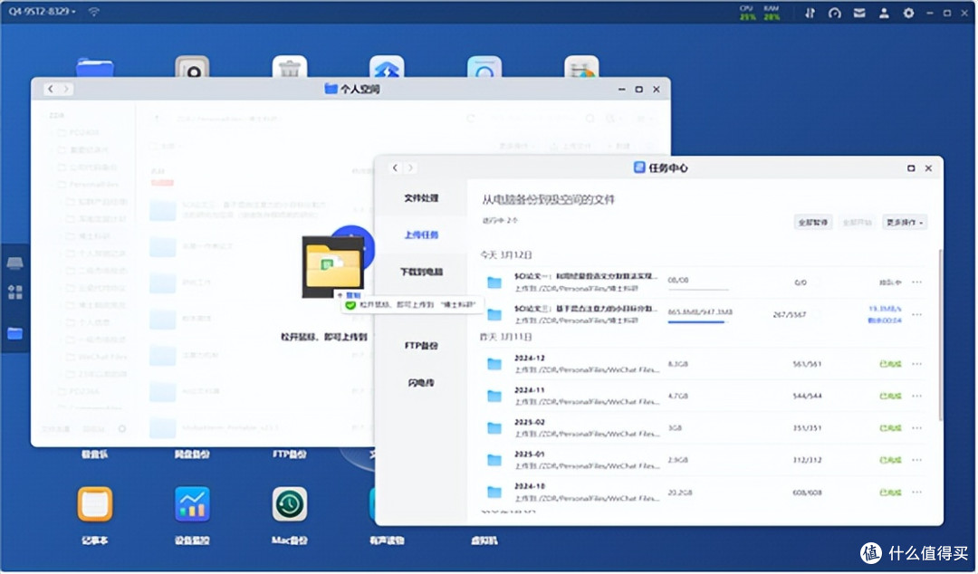Open the blue lightning desktop app icon
Screen dimensions: 978x574
[x=387, y=67]
